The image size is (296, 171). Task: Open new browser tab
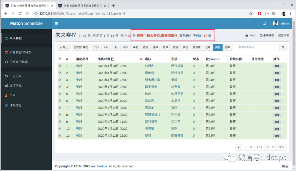[113, 6]
